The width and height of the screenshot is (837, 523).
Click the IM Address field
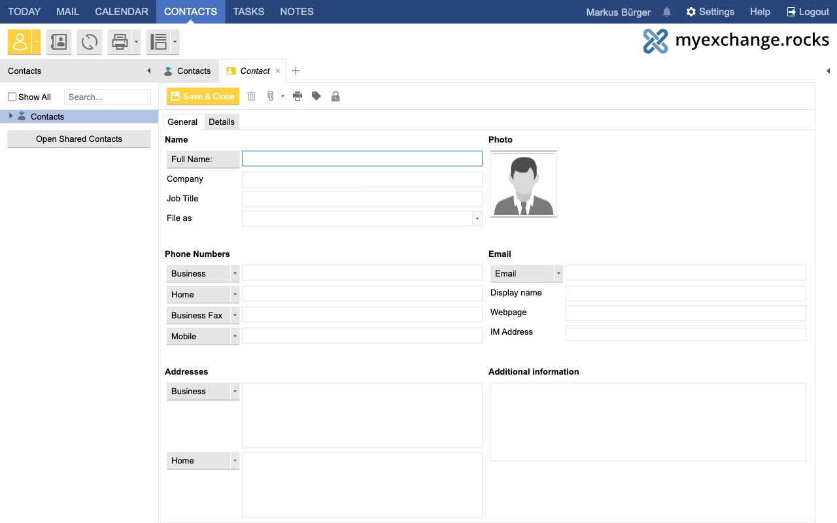(686, 332)
